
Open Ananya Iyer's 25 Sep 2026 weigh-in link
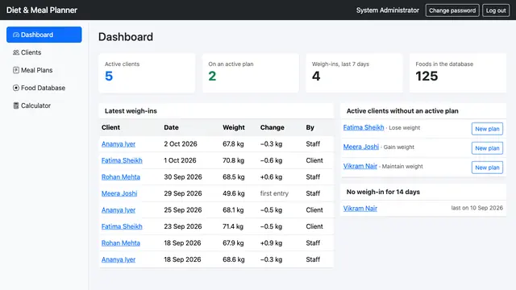tap(119, 209)
